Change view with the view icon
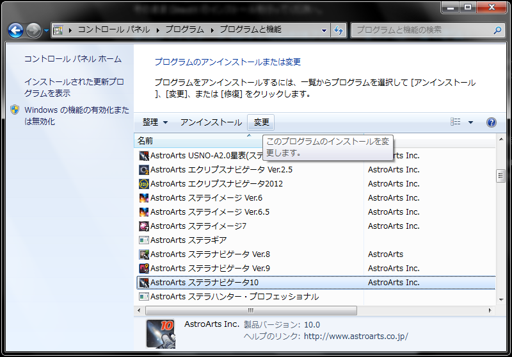This screenshot has width=512, height=357. [x=456, y=122]
